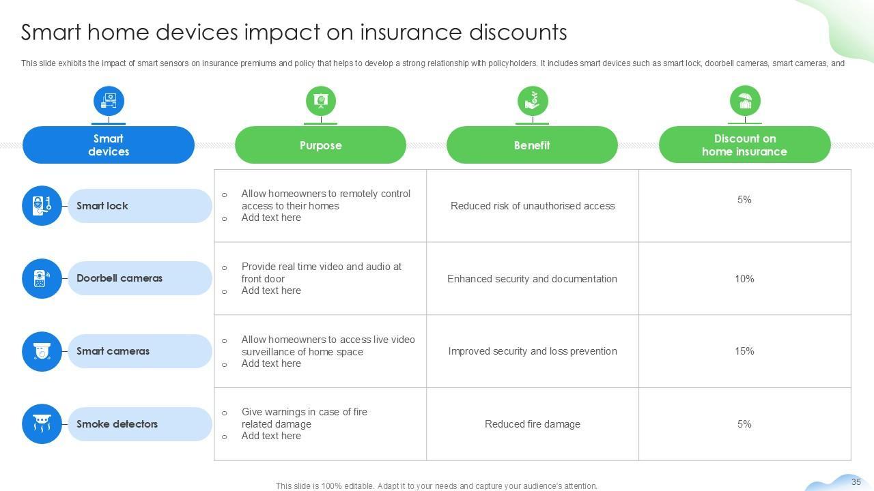Select the smart camera icon
The width and height of the screenshot is (874, 491).
(x=42, y=351)
